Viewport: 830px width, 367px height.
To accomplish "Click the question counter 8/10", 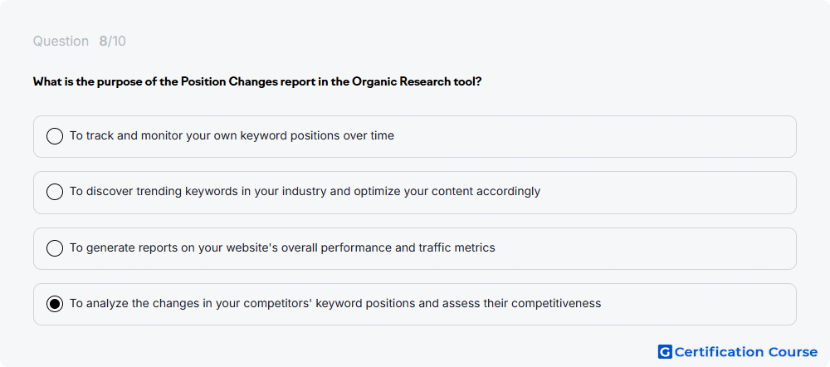I will pos(112,42).
